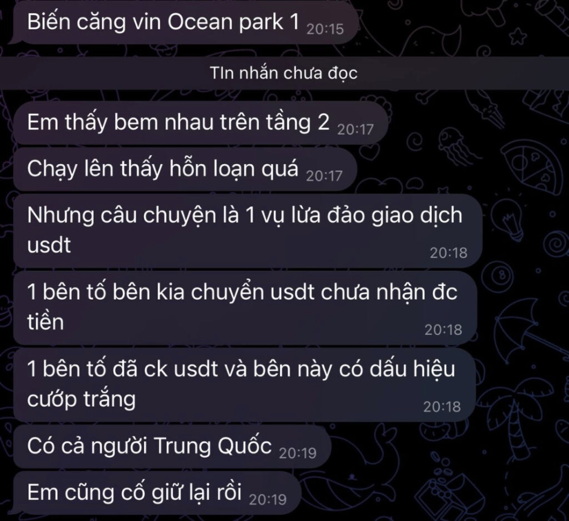Click the word 'tiền' on its own line
Screen dimensions: 569x521
45,321
